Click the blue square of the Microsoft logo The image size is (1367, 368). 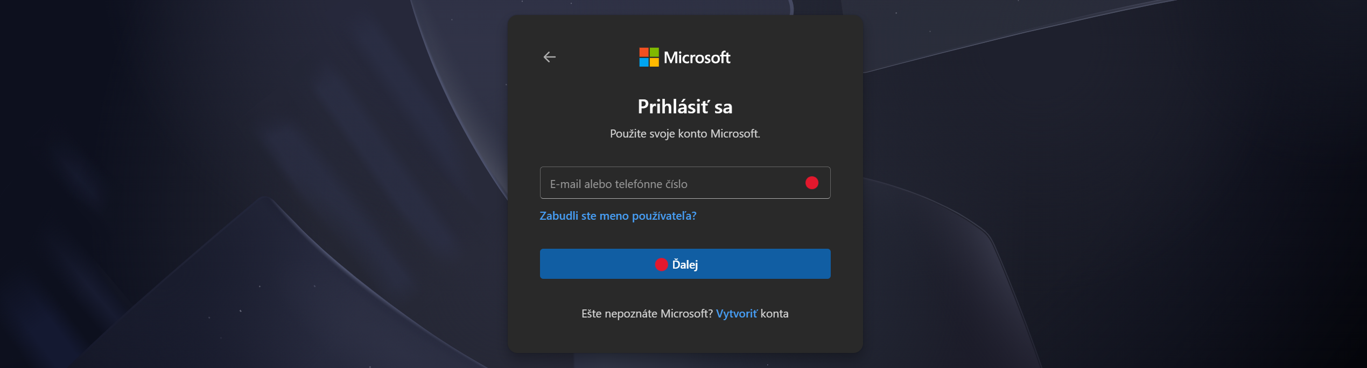(644, 62)
